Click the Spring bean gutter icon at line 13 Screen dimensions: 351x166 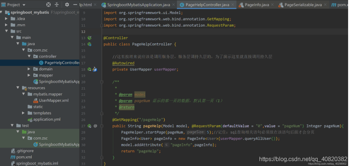(x=89, y=38)
